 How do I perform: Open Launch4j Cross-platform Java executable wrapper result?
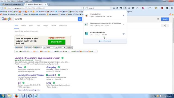37,58
